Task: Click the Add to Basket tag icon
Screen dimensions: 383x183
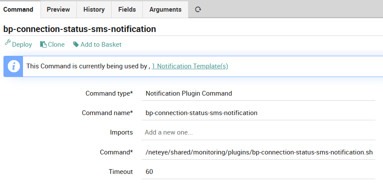Action: point(76,44)
